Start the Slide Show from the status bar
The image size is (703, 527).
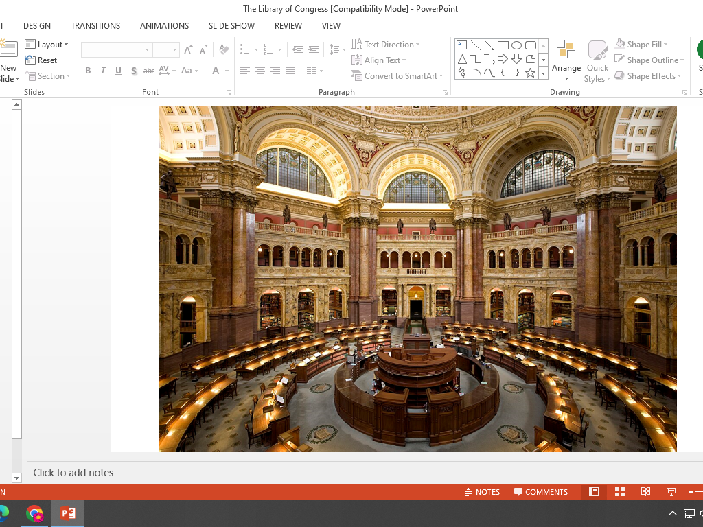(x=671, y=492)
